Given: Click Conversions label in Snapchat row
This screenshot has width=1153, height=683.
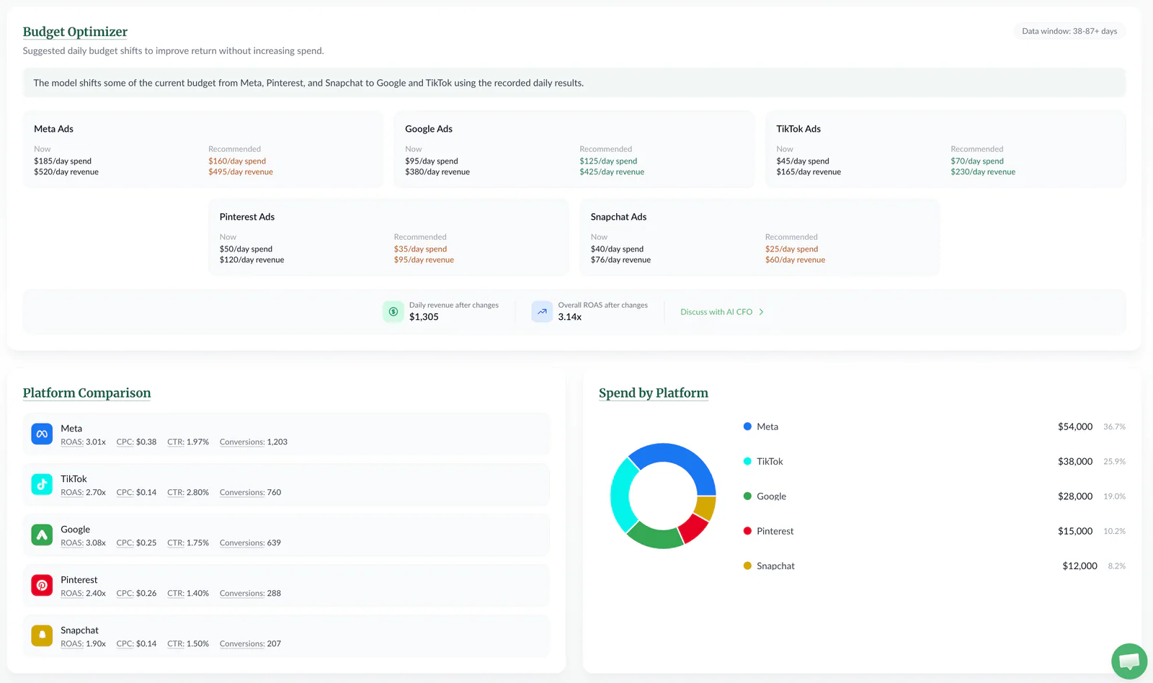Looking at the screenshot, I should (242, 644).
